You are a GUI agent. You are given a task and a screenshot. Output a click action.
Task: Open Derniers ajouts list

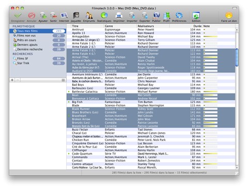point(38,45)
